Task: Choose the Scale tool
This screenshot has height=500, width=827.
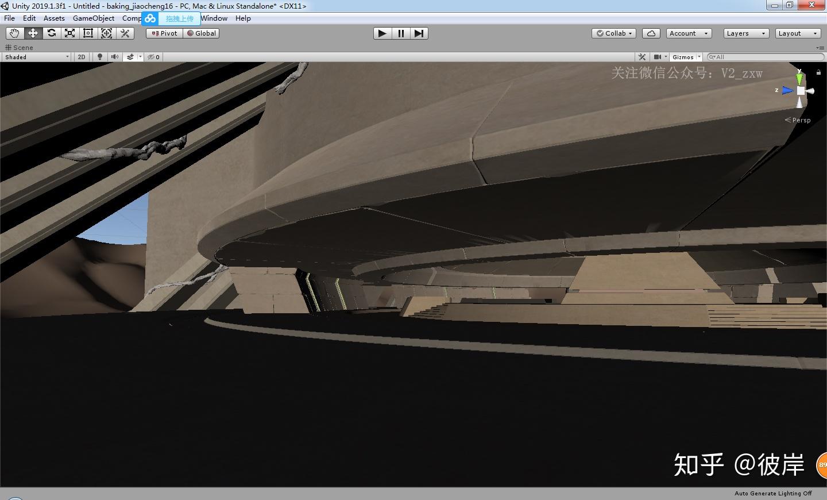Action: pos(69,33)
